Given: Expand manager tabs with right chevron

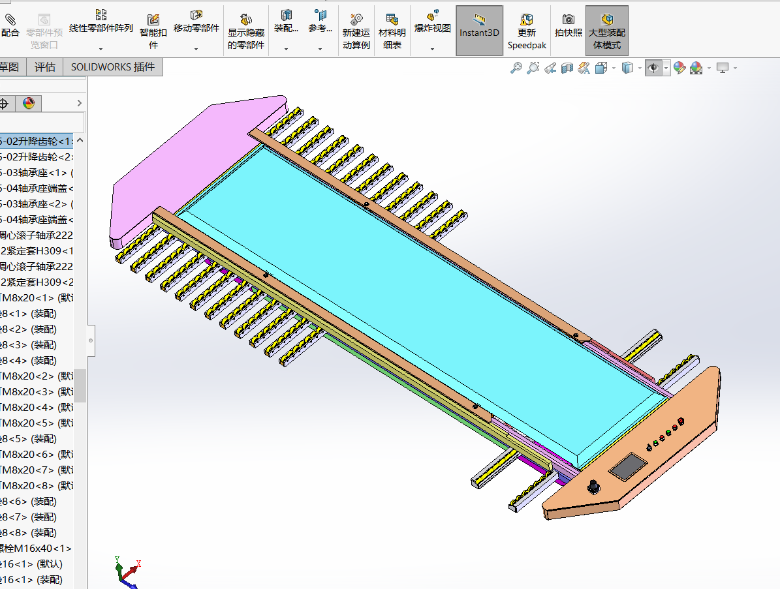Looking at the screenshot, I should tap(79, 103).
